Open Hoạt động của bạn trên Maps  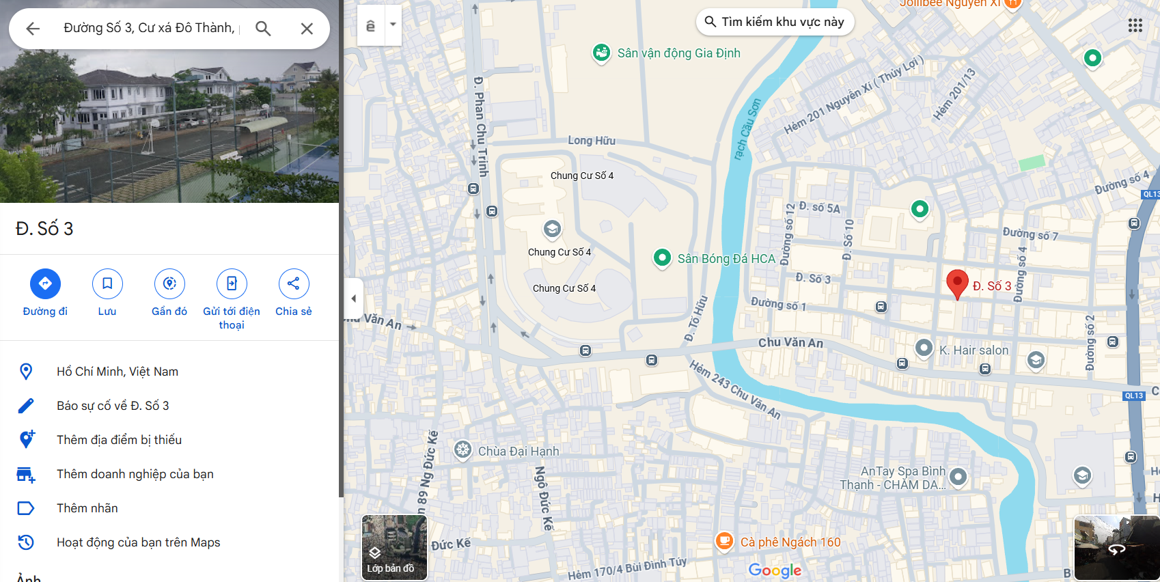point(138,542)
